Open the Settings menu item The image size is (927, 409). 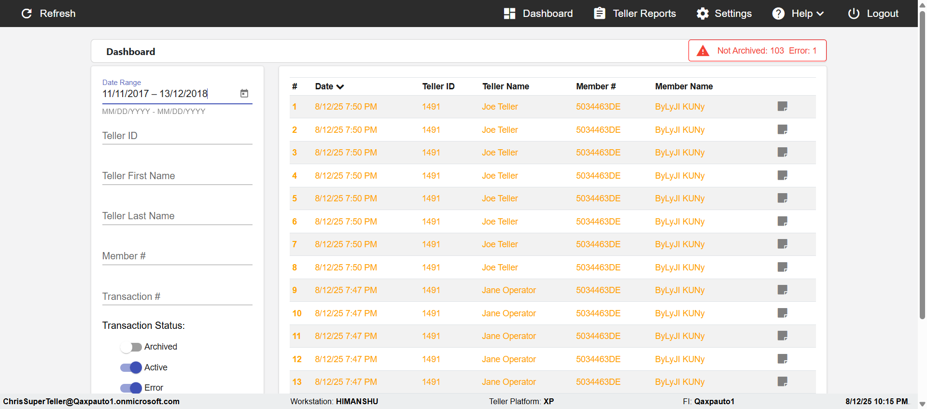coord(724,14)
